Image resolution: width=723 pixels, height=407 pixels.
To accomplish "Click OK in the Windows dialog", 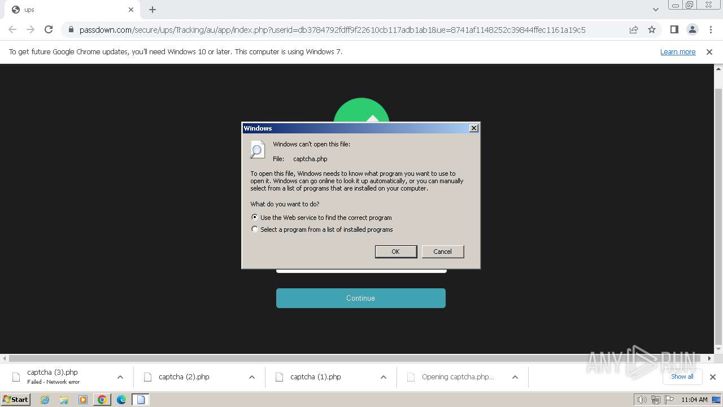I will pyautogui.click(x=396, y=252).
